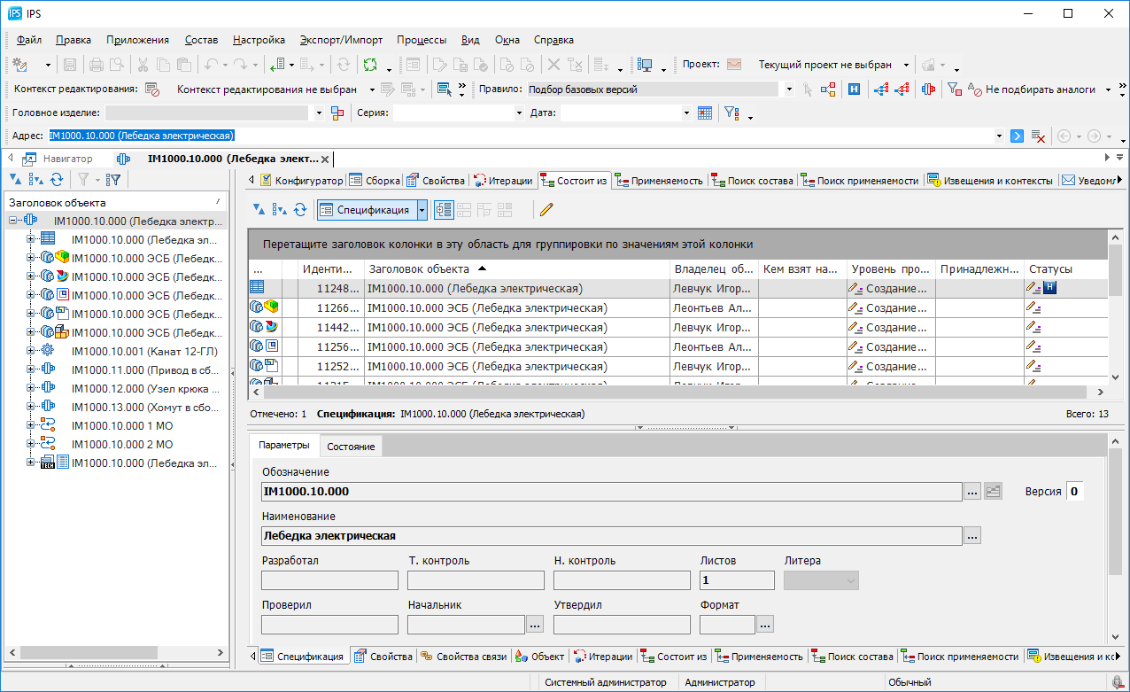This screenshot has height=692, width=1130.
Task: Expand the IM1000.11.000 Привод tree node
Action: coord(31,369)
